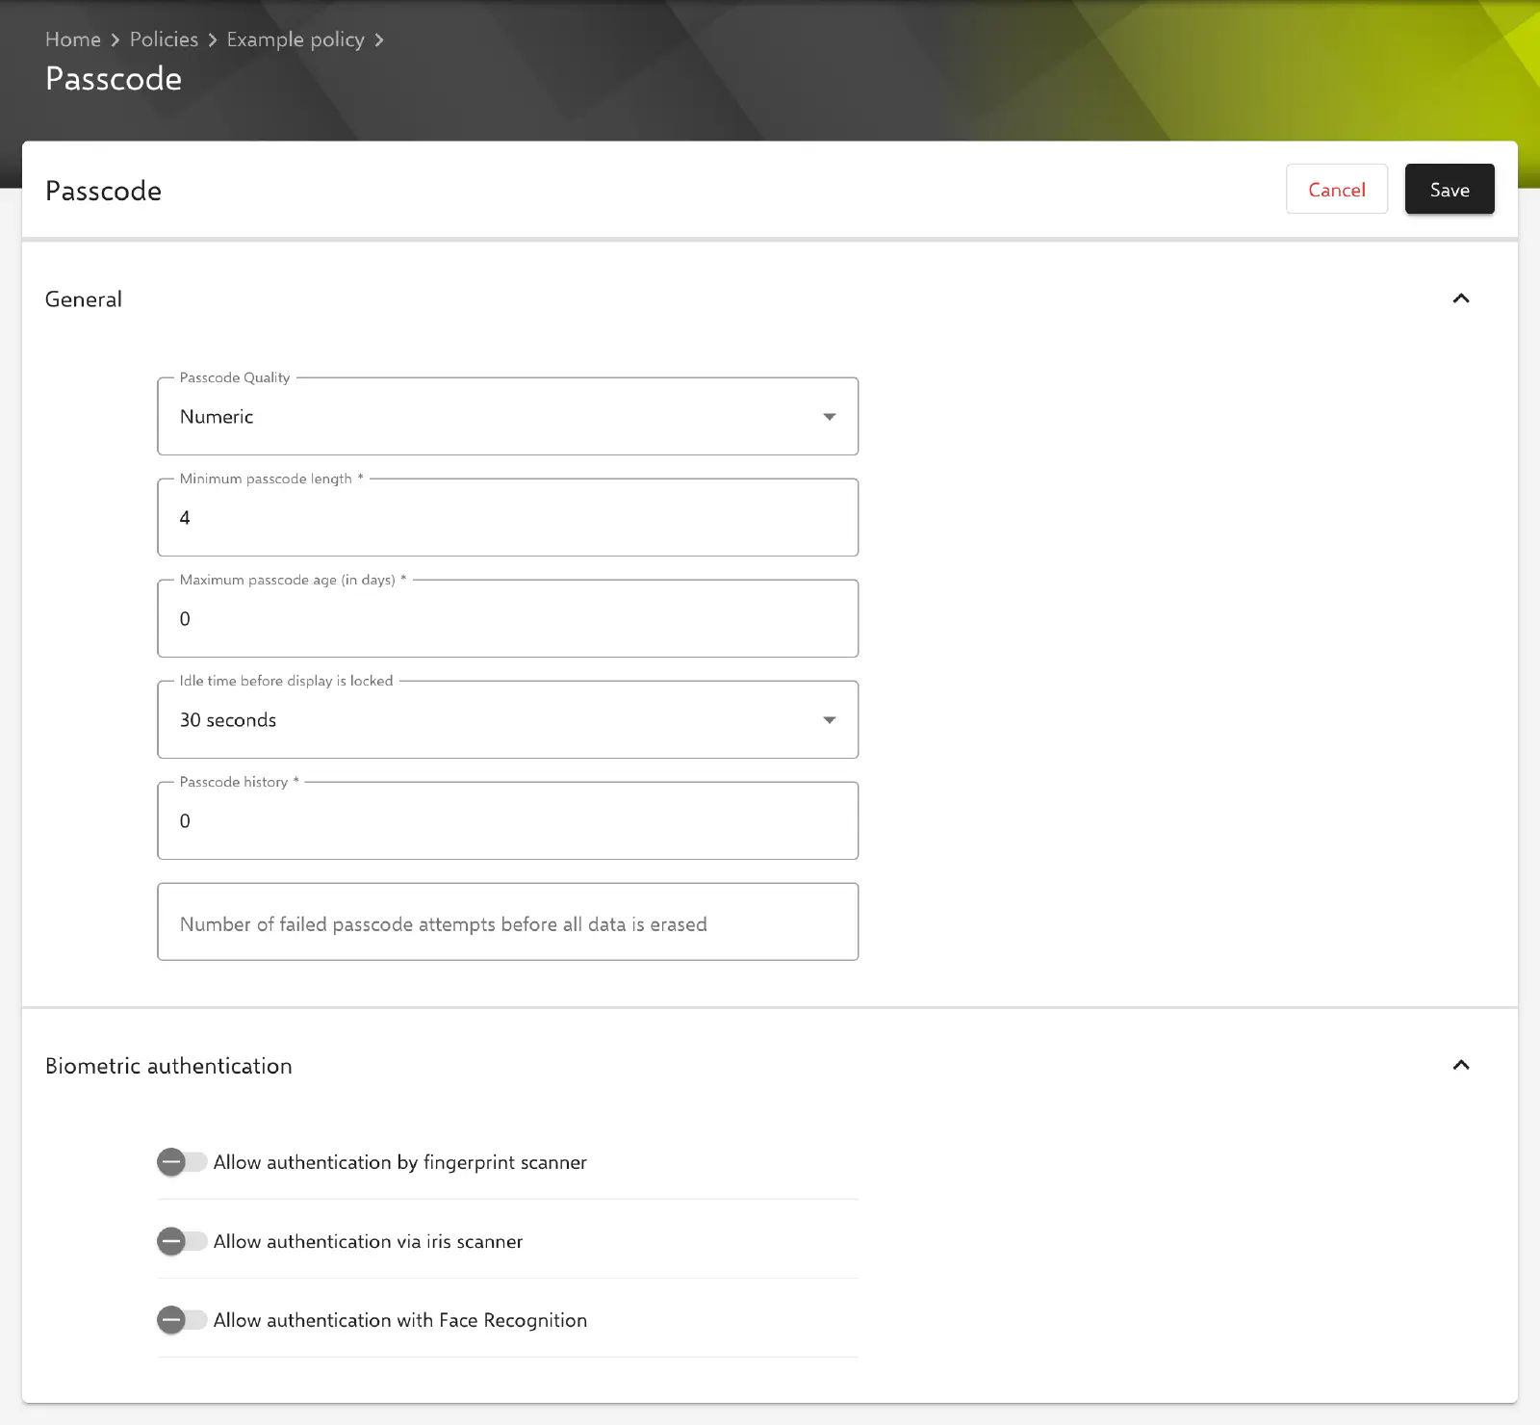Focus the Minimum passcode length field
1540x1425 pixels.
pos(507,517)
